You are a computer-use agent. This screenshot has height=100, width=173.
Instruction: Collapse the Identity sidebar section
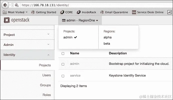pyautogui.click(x=27, y=55)
